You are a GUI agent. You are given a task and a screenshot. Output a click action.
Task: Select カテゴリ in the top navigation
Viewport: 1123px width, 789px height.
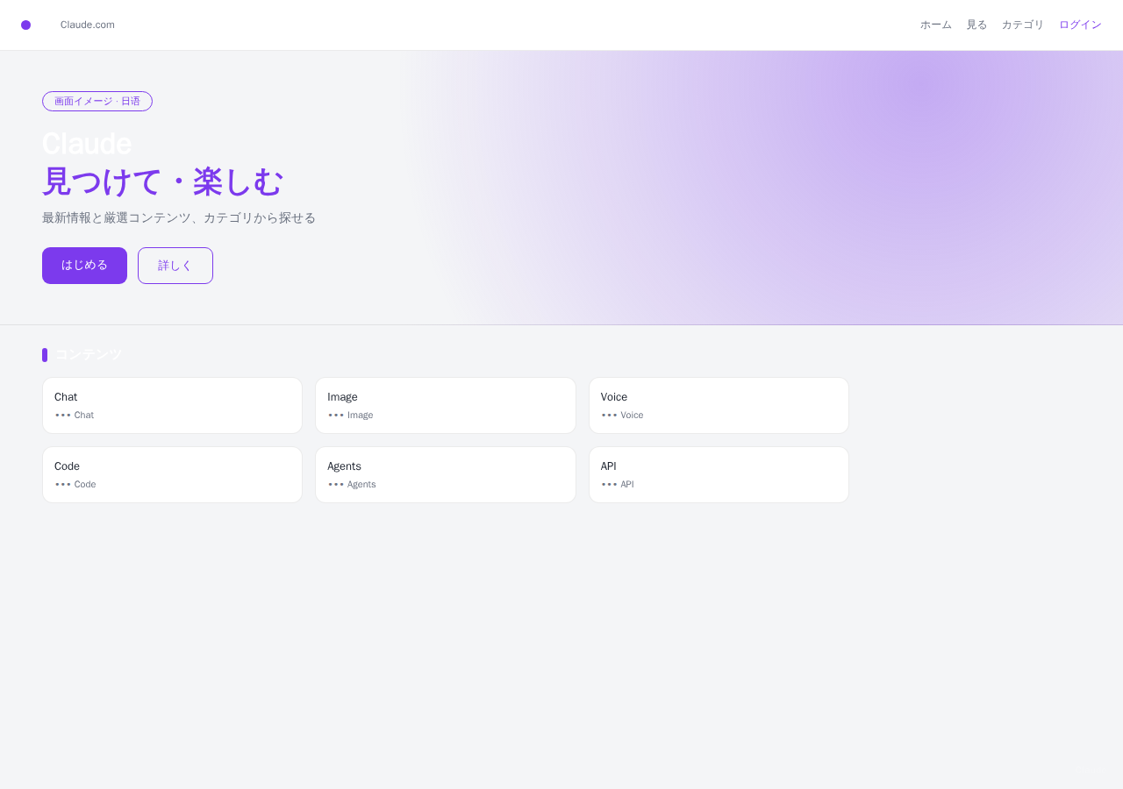(1023, 25)
